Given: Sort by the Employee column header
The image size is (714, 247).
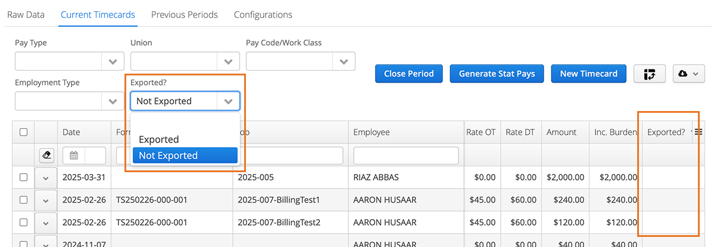Looking at the screenshot, I should tap(372, 132).
